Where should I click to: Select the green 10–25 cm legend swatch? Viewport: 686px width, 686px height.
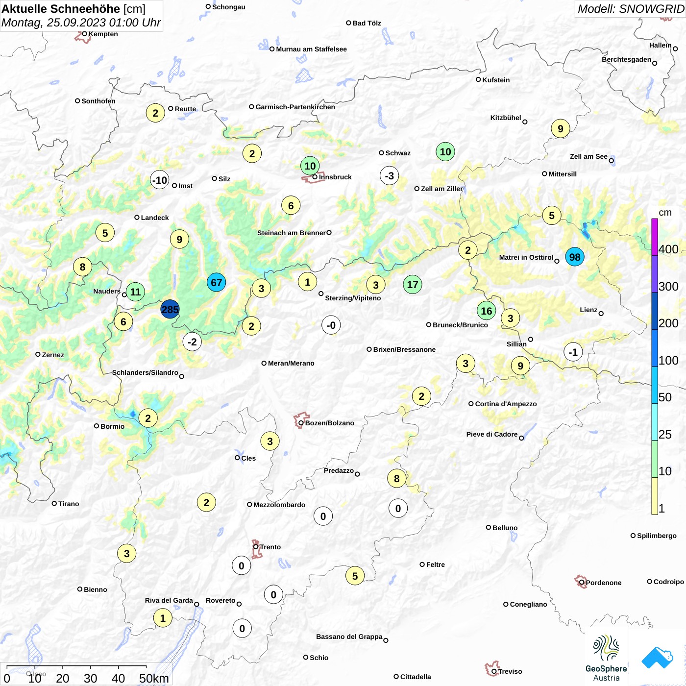655,459
